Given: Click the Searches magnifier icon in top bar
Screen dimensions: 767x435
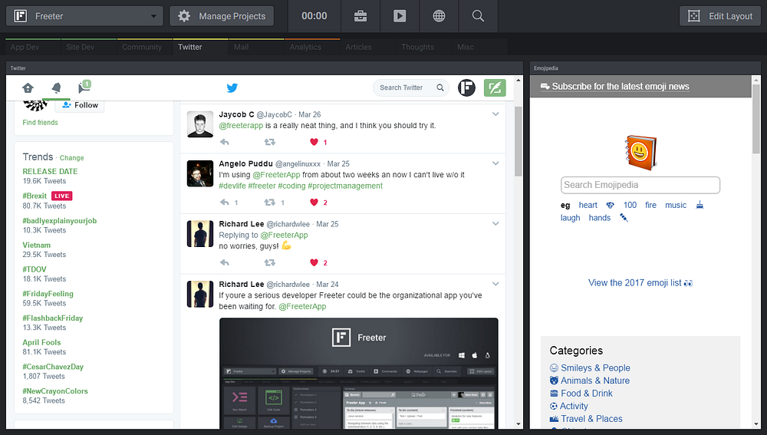Looking at the screenshot, I should point(478,16).
